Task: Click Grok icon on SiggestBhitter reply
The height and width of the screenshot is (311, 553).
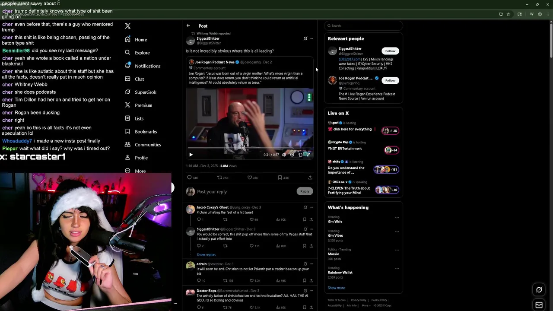Action: [305, 229]
